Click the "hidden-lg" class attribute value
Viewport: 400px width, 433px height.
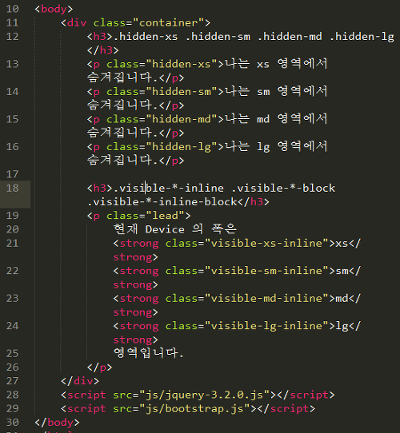pyautogui.click(x=182, y=147)
